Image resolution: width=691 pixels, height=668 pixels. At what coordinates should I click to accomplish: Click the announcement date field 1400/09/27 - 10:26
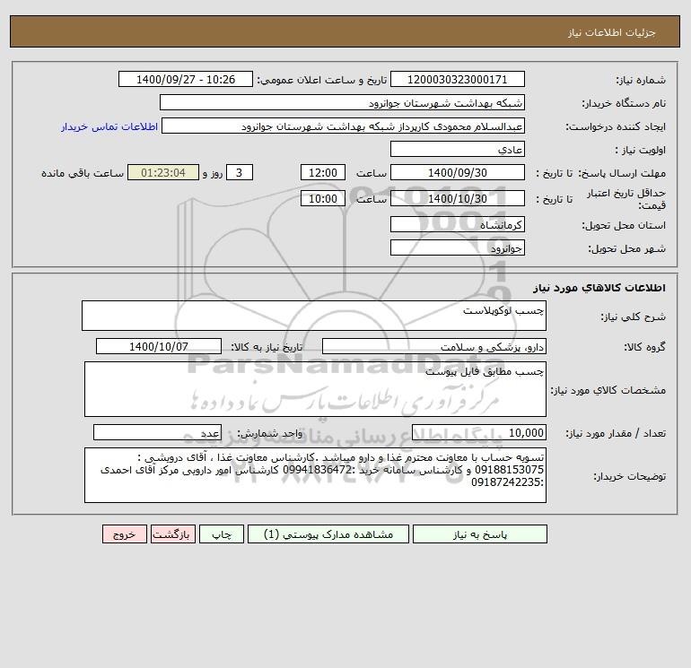(x=186, y=79)
